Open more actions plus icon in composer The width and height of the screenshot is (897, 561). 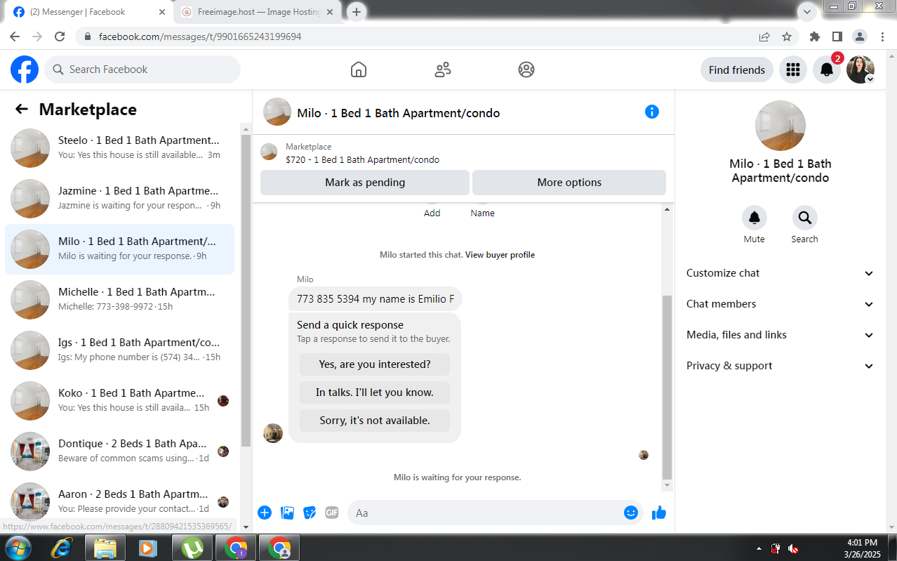[x=265, y=513]
